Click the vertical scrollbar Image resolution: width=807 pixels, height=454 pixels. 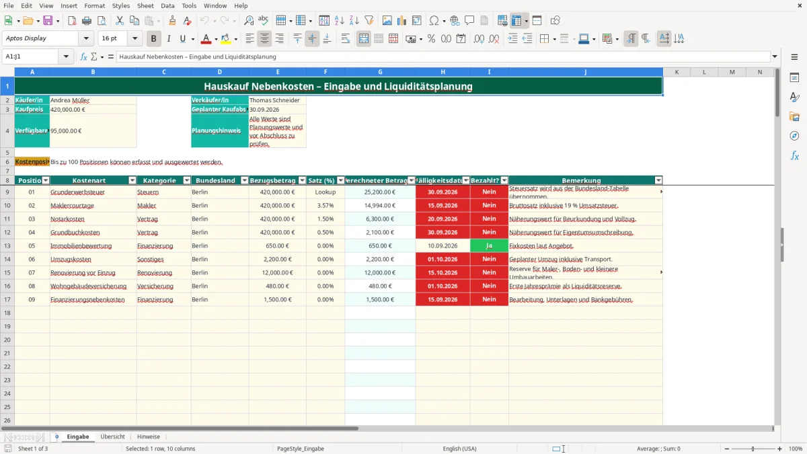point(777,245)
